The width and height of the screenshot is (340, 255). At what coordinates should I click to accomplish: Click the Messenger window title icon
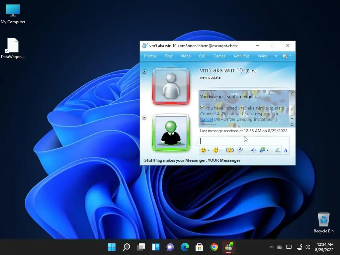coord(145,45)
